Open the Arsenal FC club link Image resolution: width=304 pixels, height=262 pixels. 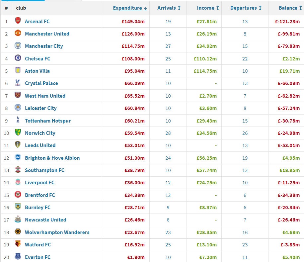click(37, 22)
